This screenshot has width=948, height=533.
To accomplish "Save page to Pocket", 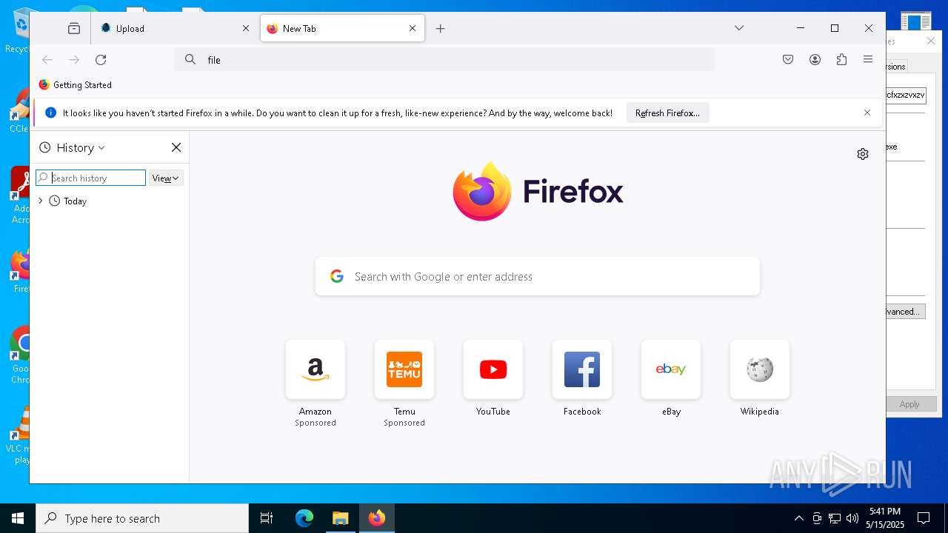I will coord(788,60).
